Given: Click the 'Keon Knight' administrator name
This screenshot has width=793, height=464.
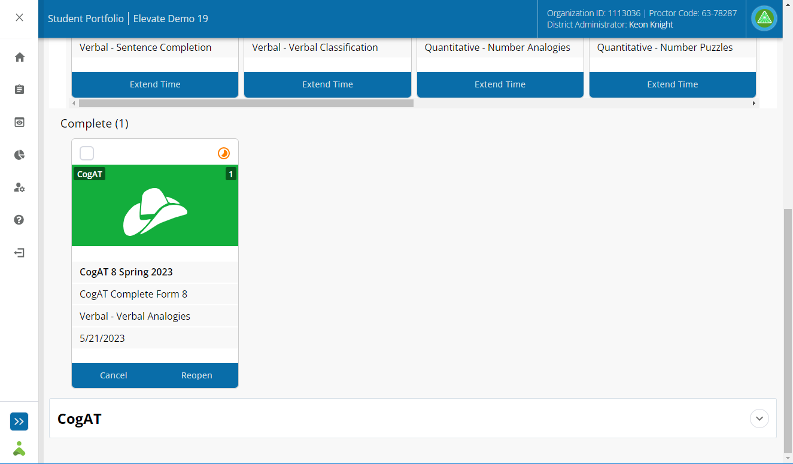Looking at the screenshot, I should (x=651, y=25).
